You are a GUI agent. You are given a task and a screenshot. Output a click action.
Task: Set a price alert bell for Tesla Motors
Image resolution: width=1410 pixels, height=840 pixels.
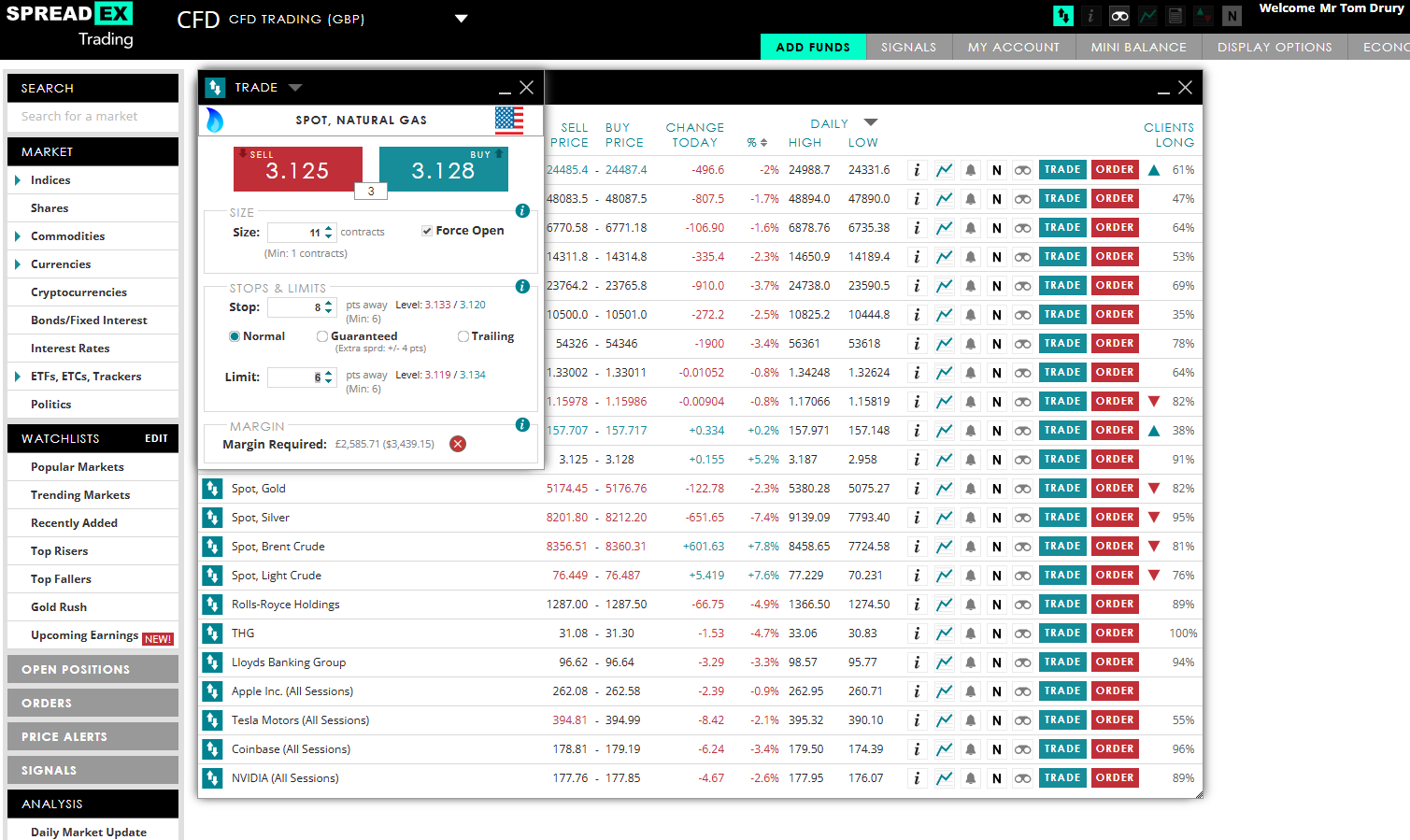point(971,719)
